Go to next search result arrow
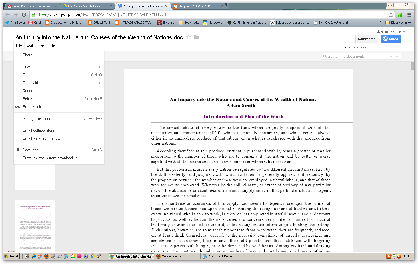Image resolution: width=418 pixels, height=264 pixels. coord(397,57)
